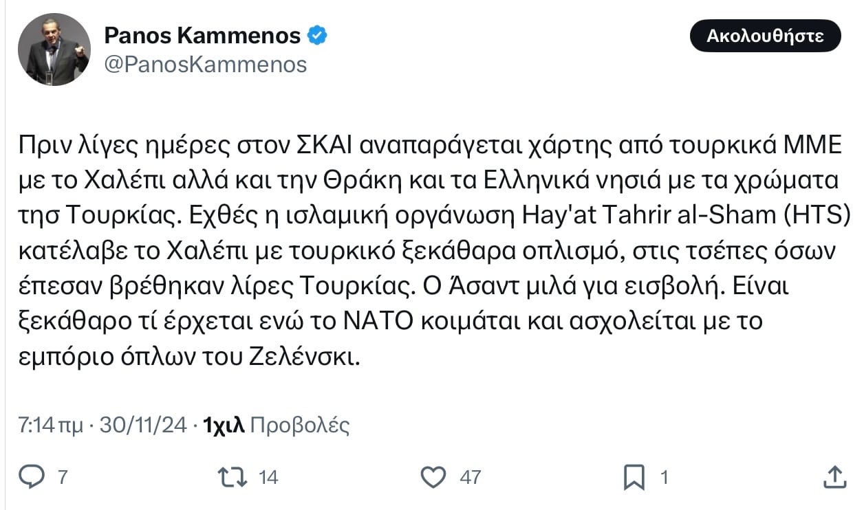Click the reply count of 7
This screenshot has height=510, width=864.
(63, 476)
